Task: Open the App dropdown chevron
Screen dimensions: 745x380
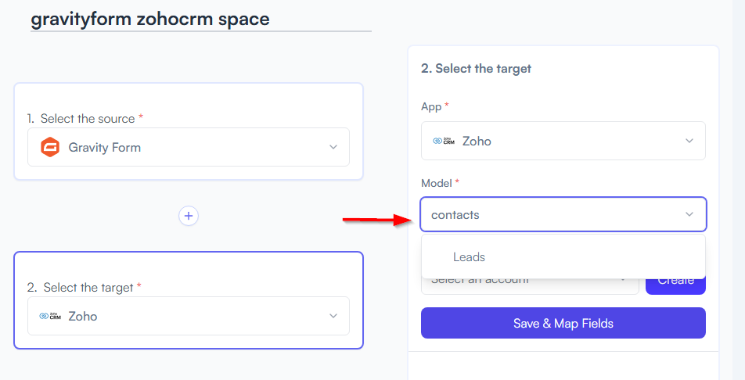Action: [689, 141]
